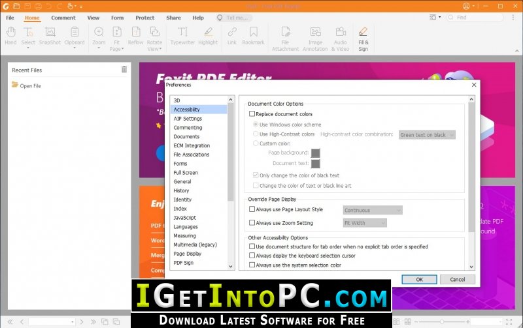Toggle Only change the color of black text
Viewport: 523px width, 328px height.
tap(256, 175)
